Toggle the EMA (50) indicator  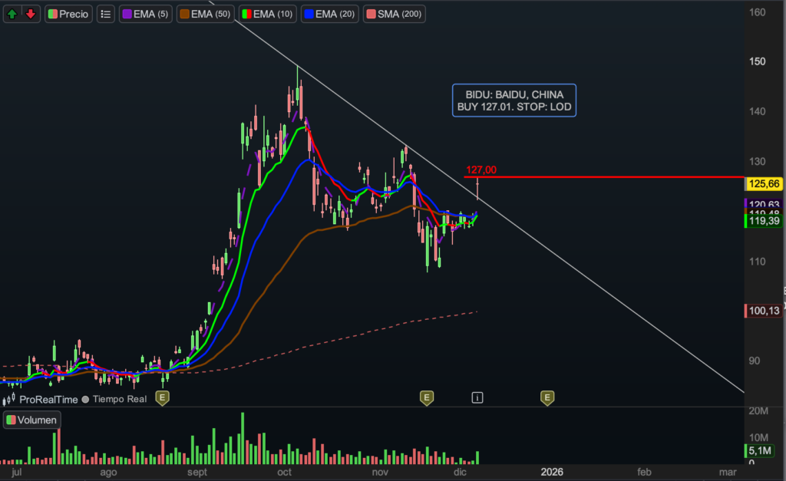(206, 14)
